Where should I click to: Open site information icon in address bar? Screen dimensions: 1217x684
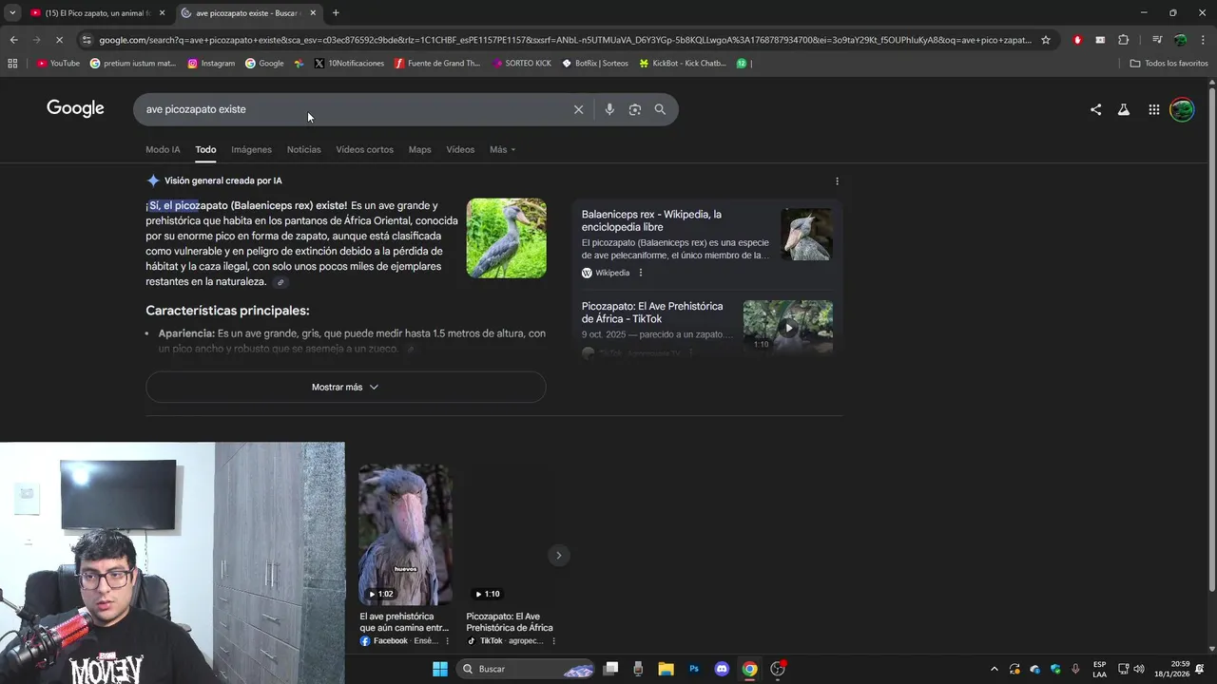[x=87, y=40]
